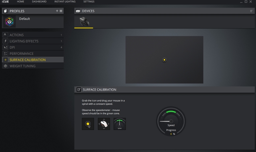Select the Default profile icon
The width and height of the screenshot is (256, 152).
point(9,22)
